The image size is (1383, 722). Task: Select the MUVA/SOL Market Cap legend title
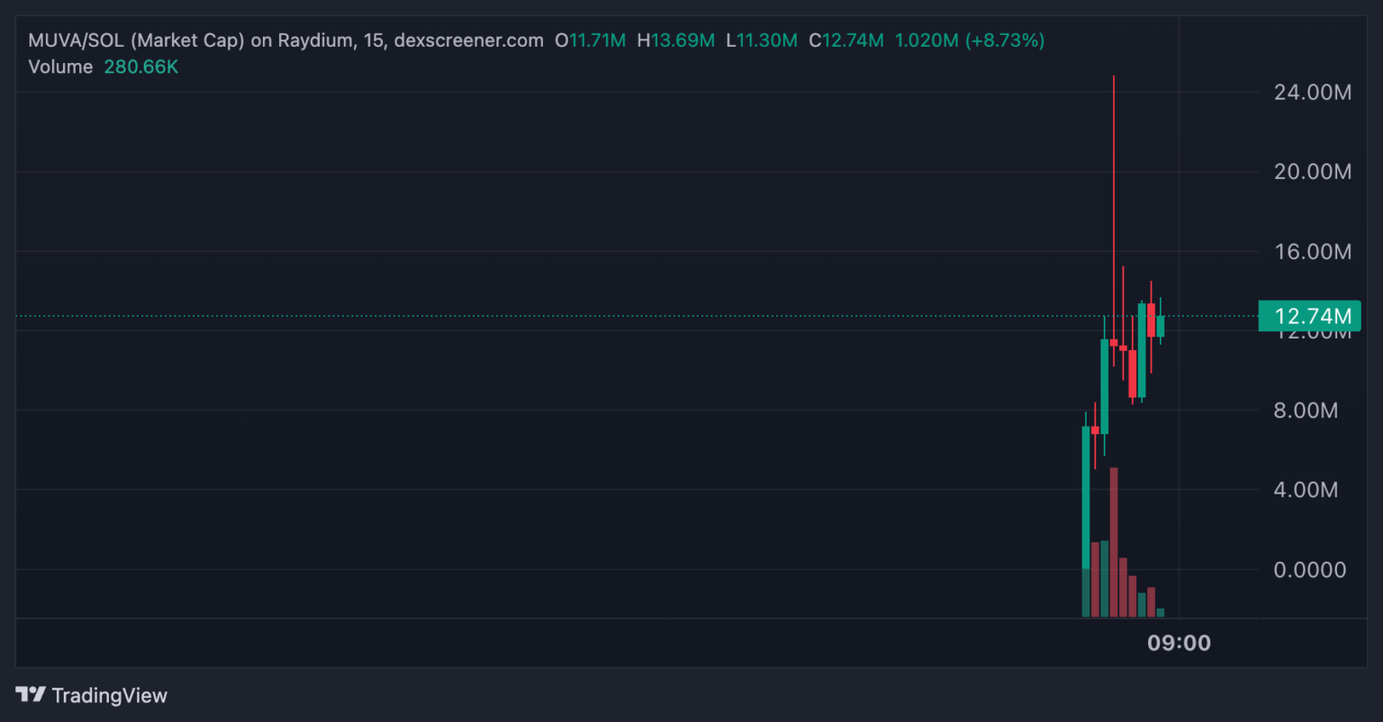[x=285, y=41]
